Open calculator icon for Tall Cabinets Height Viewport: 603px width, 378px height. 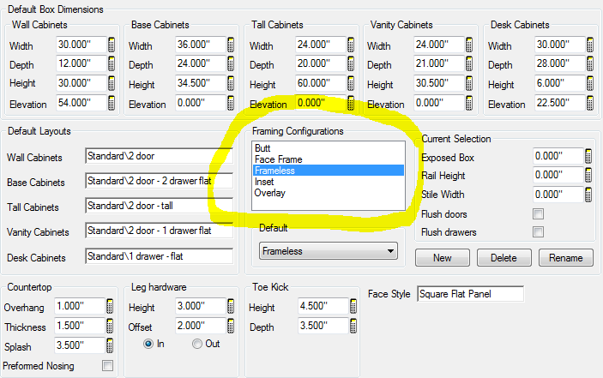point(351,83)
